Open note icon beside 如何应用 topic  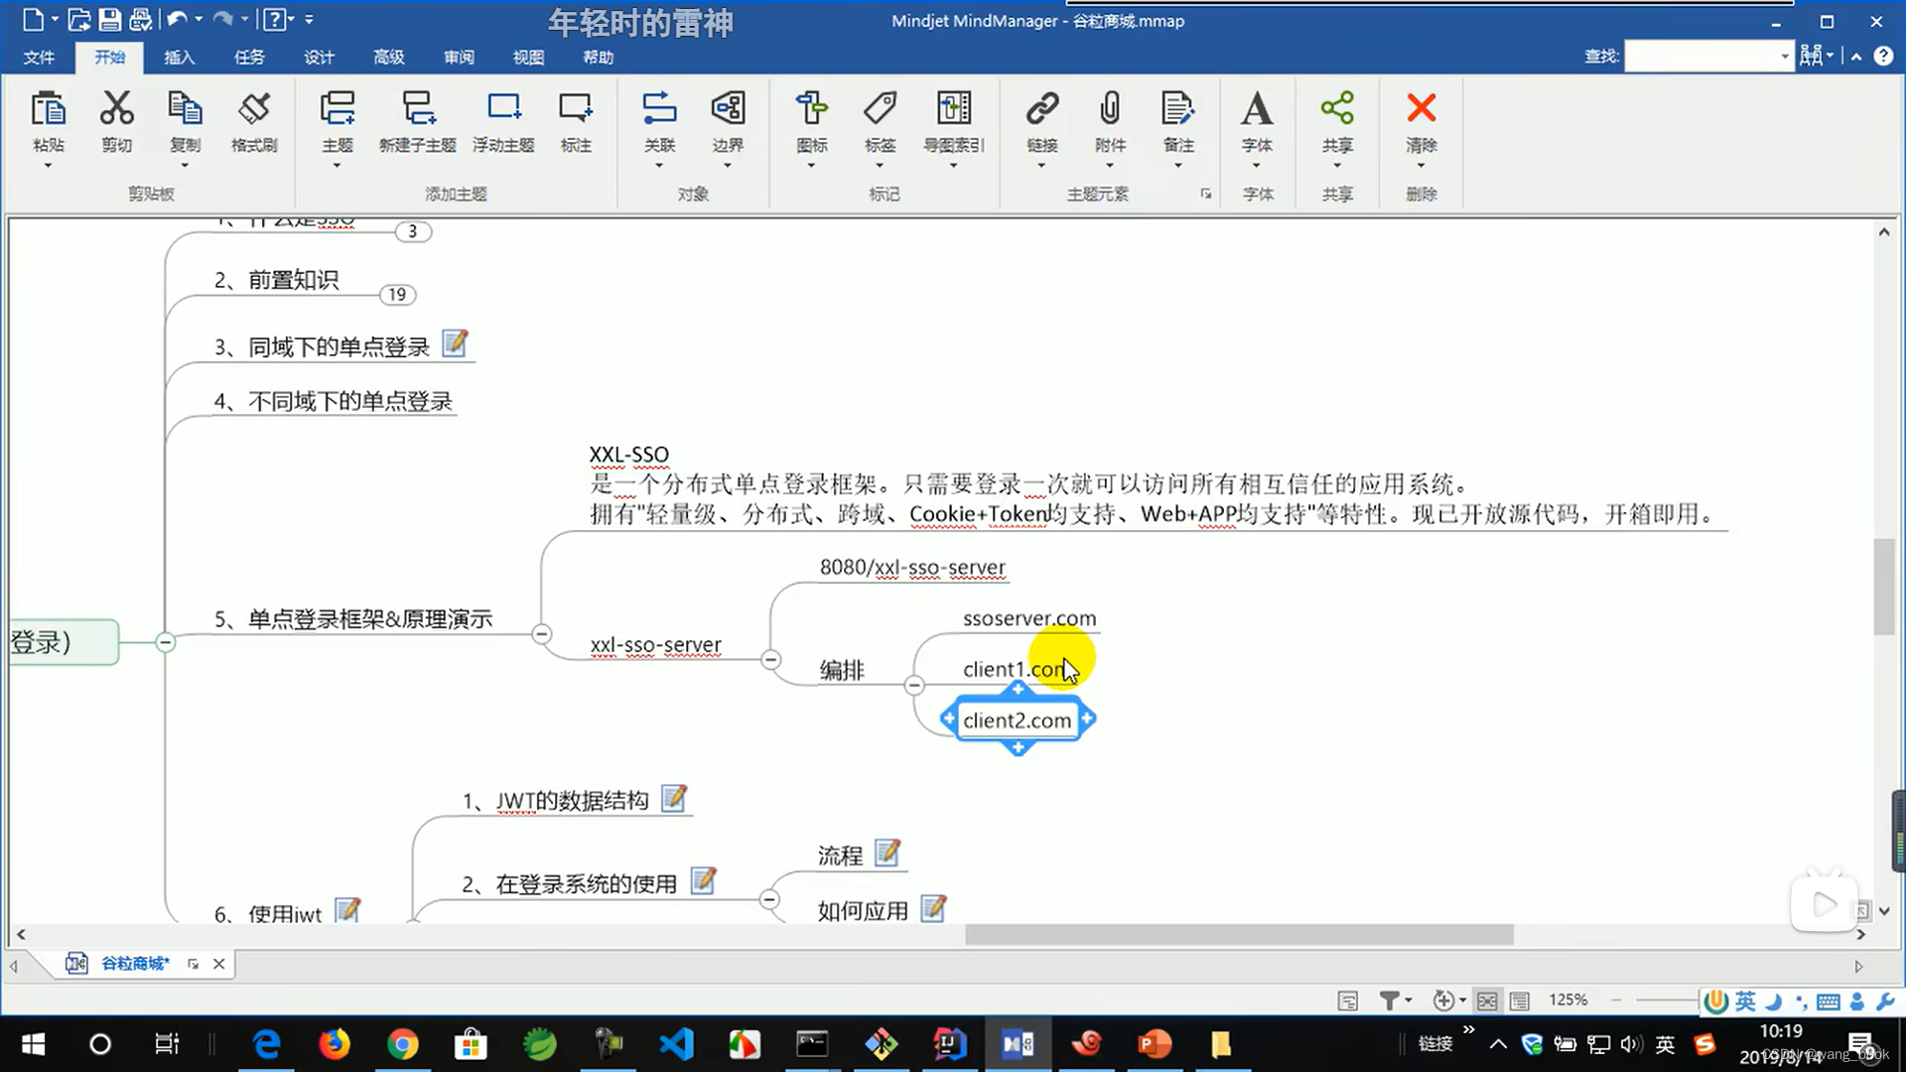tap(933, 908)
